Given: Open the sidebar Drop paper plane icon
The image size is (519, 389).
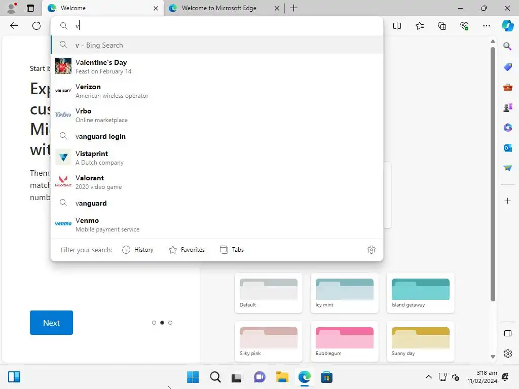Looking at the screenshot, I should coord(507,168).
